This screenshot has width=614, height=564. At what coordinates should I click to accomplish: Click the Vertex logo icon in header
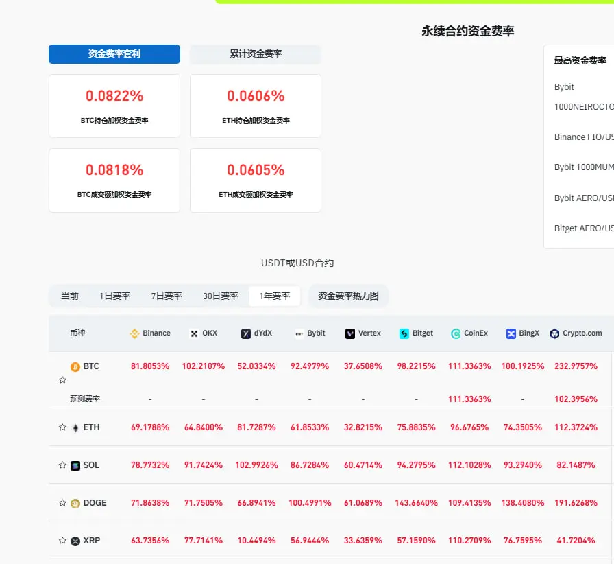click(350, 333)
